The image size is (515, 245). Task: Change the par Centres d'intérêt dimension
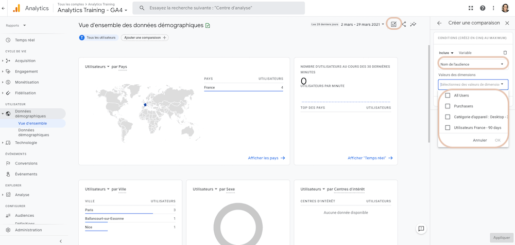349,189
